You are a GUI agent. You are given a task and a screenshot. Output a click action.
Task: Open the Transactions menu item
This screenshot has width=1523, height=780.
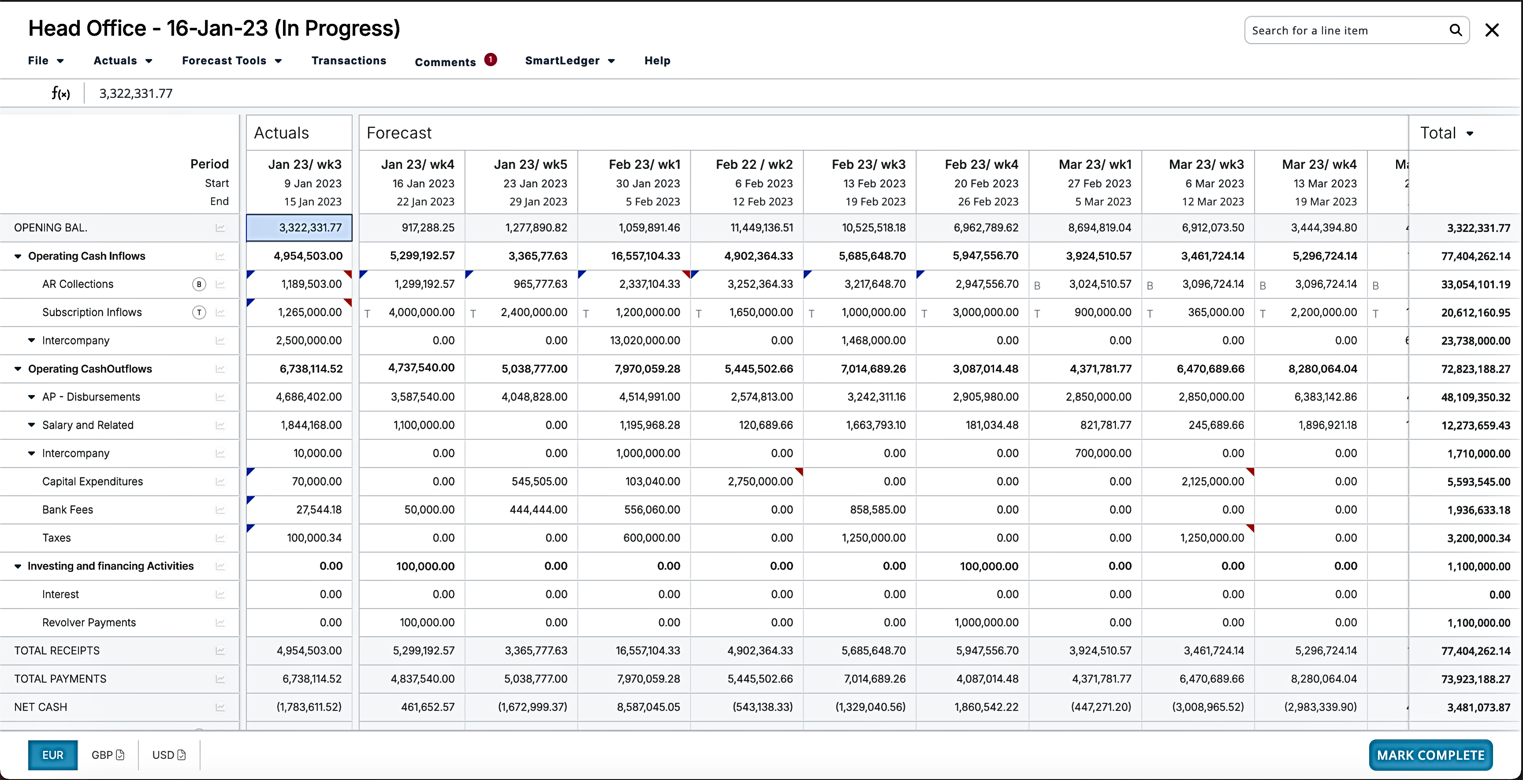click(349, 61)
